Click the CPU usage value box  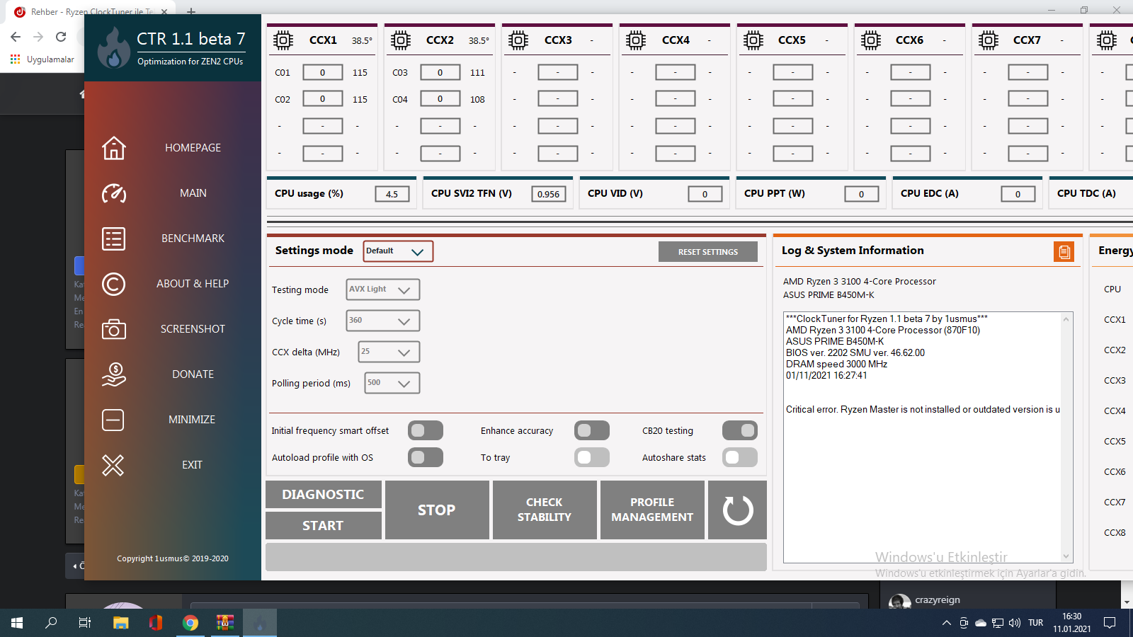392,194
